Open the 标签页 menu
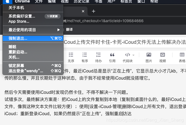Viewport: 186px width, 125px height. point(126,1)
